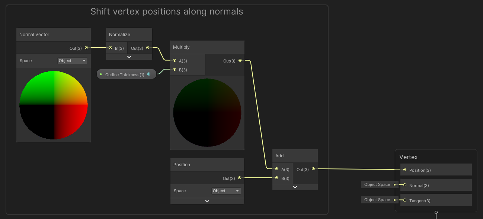Image resolution: width=483 pixels, height=219 pixels.
Task: Click the Tangent(3) port on Vertex block
Action: (x=404, y=200)
